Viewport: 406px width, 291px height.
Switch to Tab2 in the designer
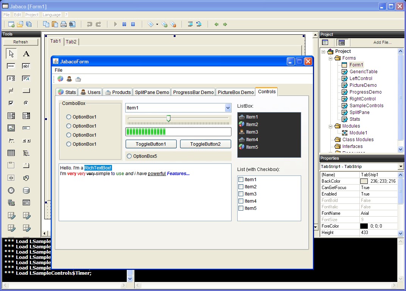71,42
